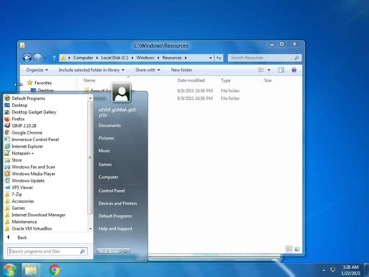The height and width of the screenshot is (277, 369).
Task: Click Windows breadcrumb in address bar
Action: pos(146,58)
